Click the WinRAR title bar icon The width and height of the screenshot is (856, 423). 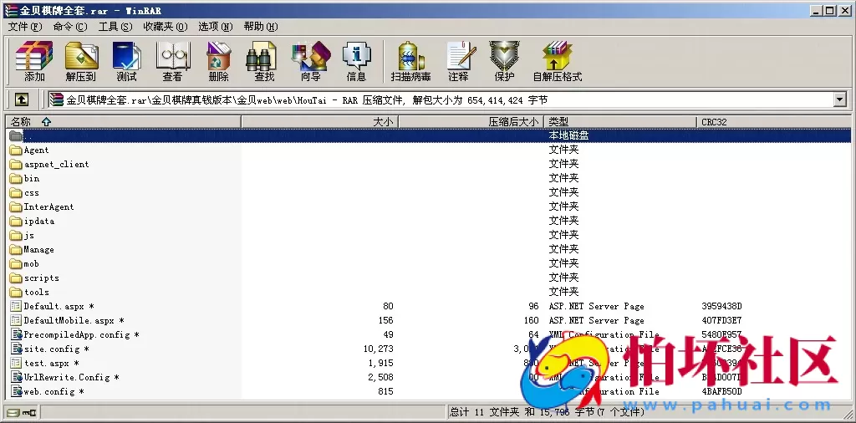tap(12, 10)
